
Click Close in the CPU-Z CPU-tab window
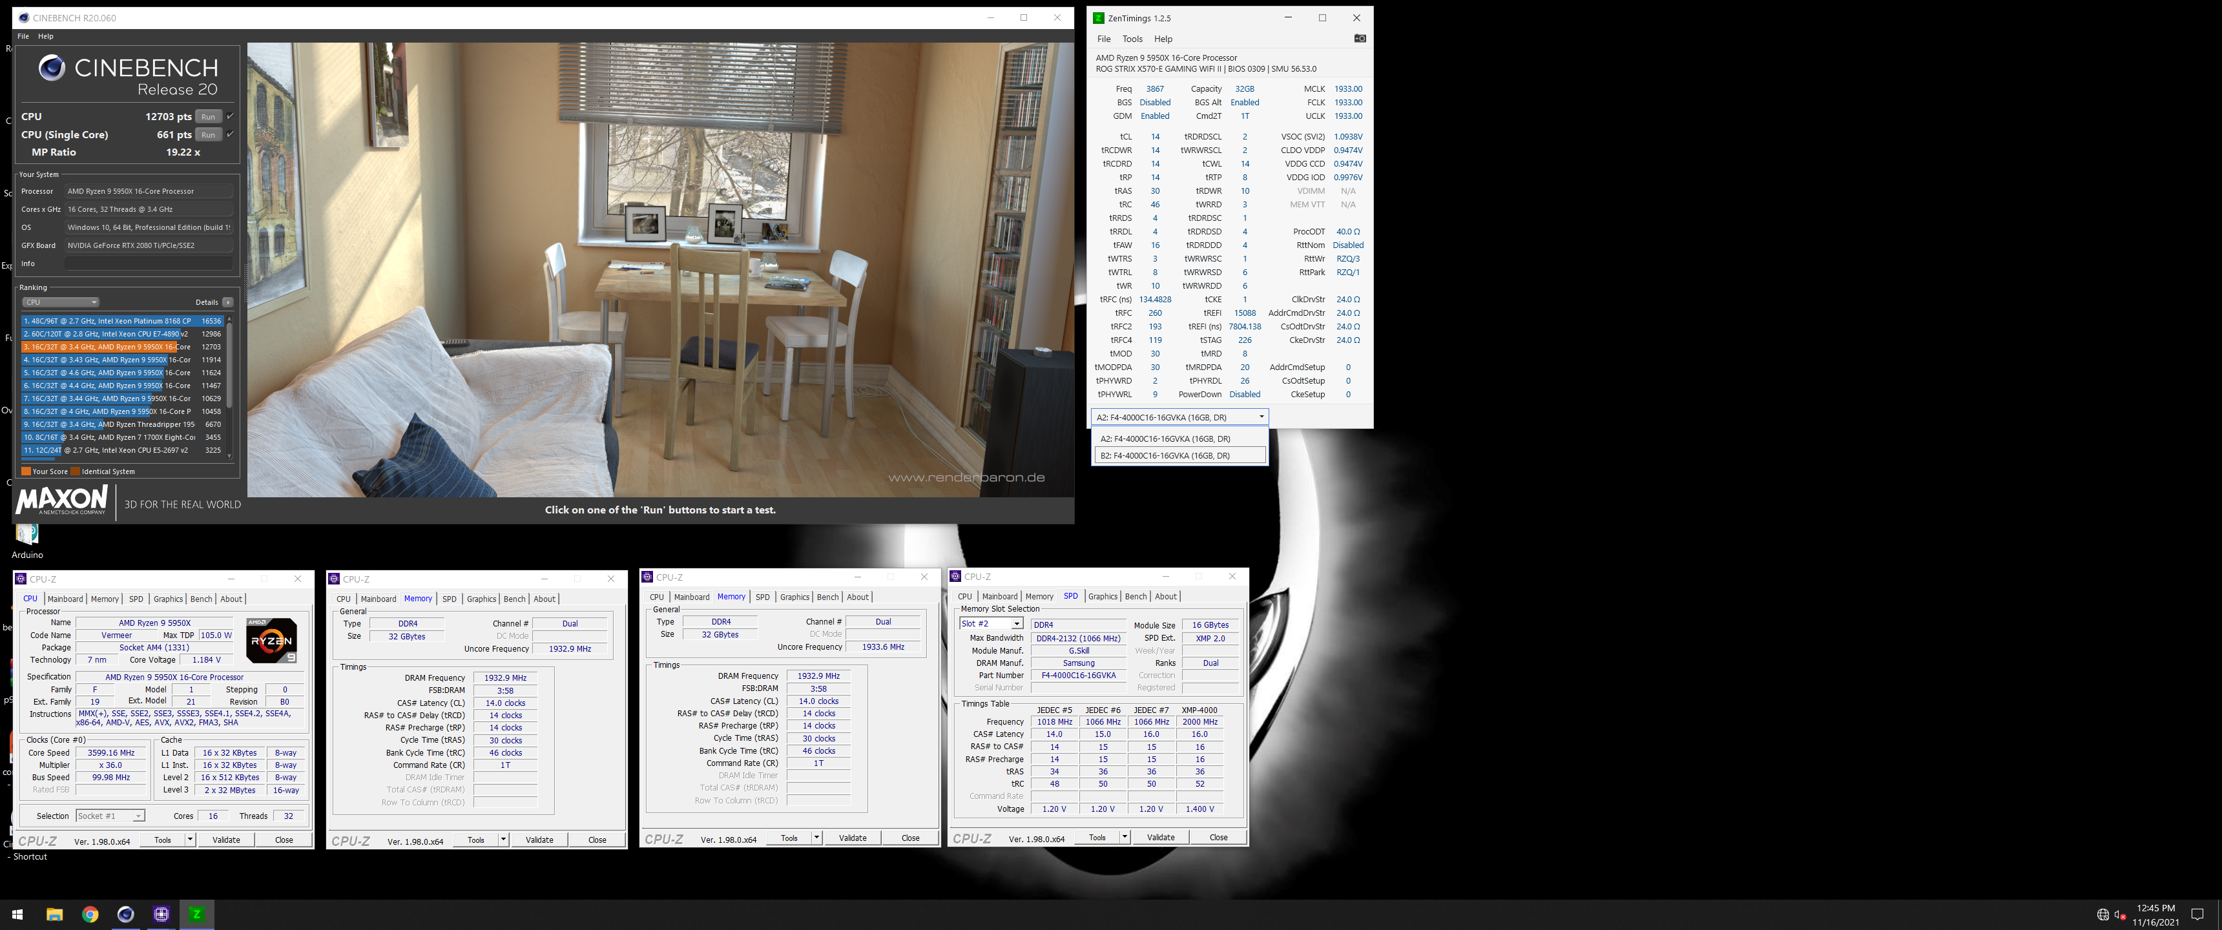[284, 840]
